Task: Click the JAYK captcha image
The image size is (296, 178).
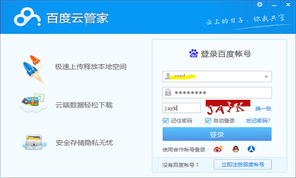Action: [x=228, y=108]
